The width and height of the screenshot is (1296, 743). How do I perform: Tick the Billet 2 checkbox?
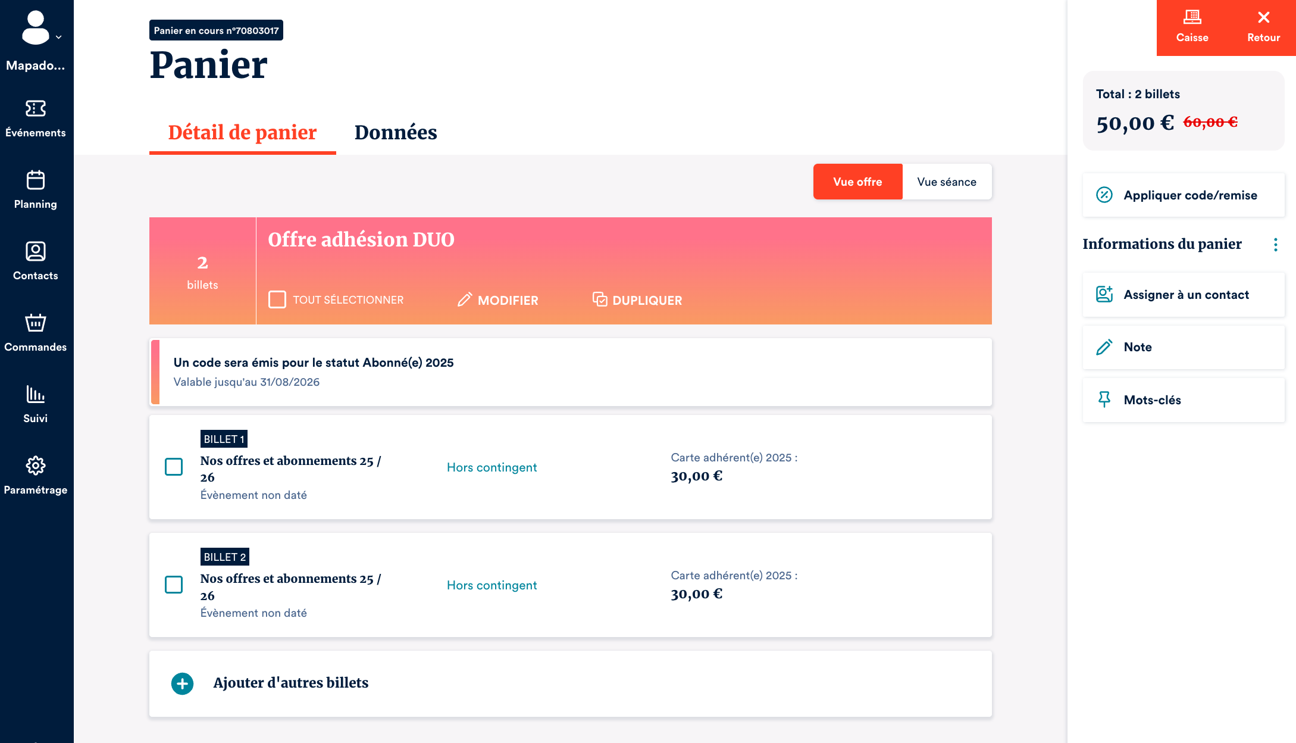click(174, 585)
